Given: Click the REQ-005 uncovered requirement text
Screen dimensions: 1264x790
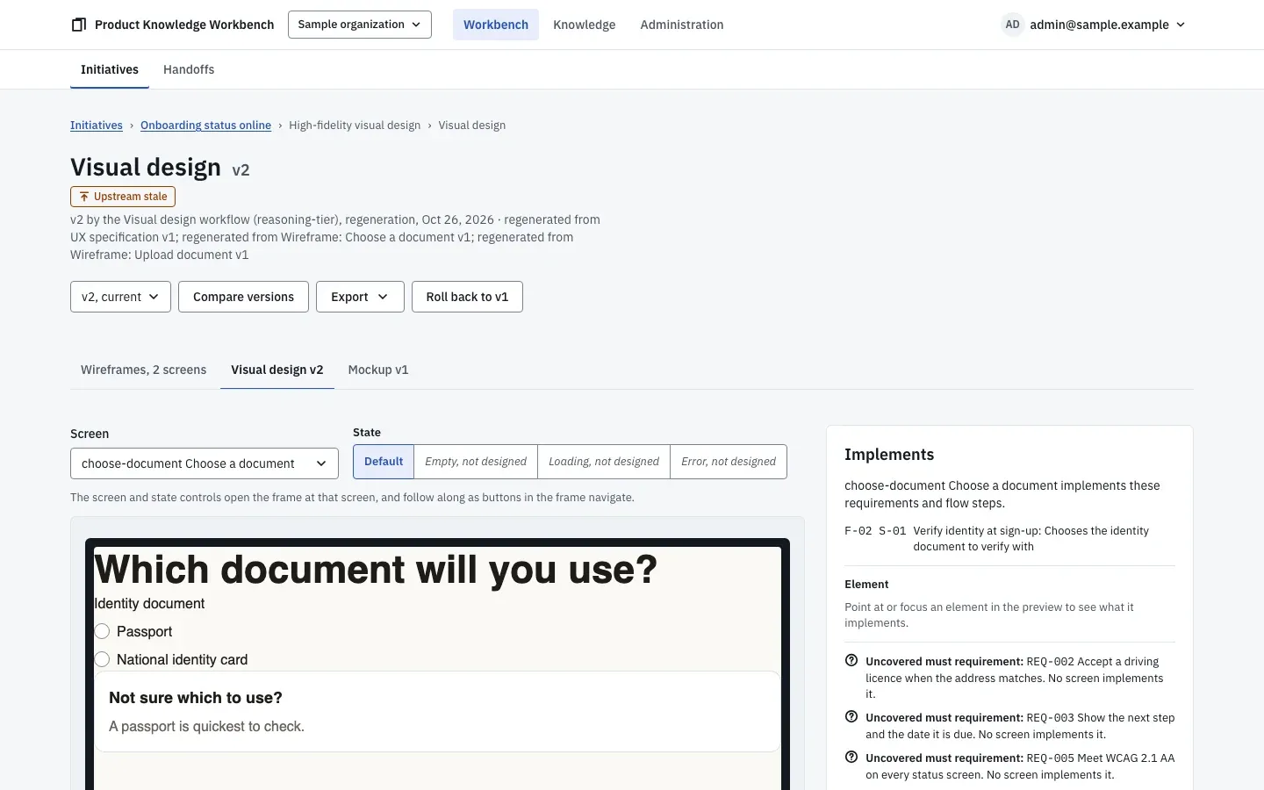Looking at the screenshot, I should pos(1020,766).
